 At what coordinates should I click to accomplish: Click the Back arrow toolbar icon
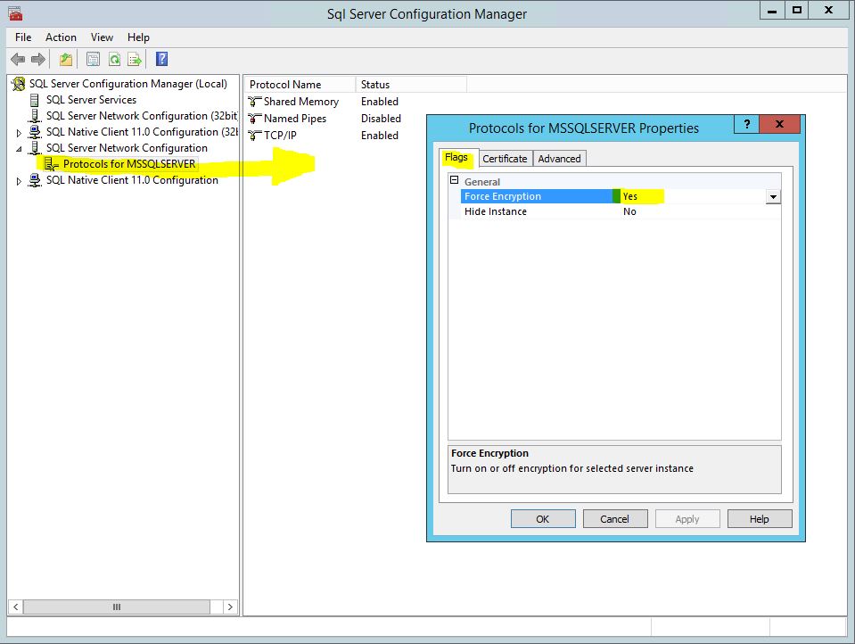[18, 59]
